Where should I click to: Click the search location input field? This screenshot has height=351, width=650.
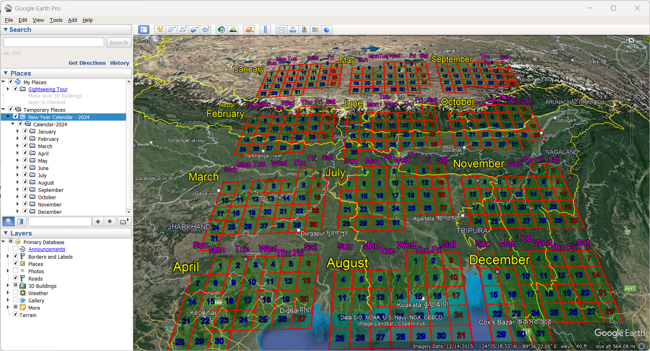coord(53,43)
